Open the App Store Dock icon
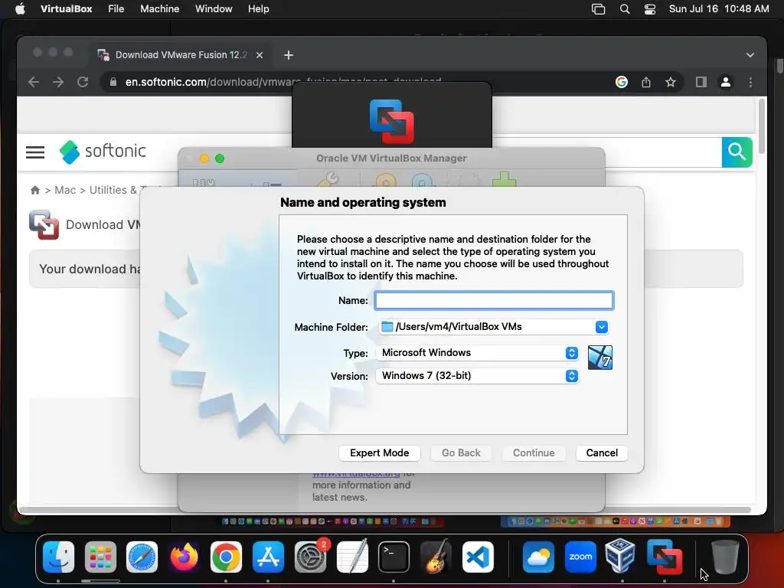 [x=268, y=557]
